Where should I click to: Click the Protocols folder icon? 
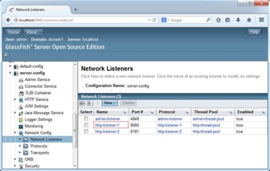pos(26,146)
